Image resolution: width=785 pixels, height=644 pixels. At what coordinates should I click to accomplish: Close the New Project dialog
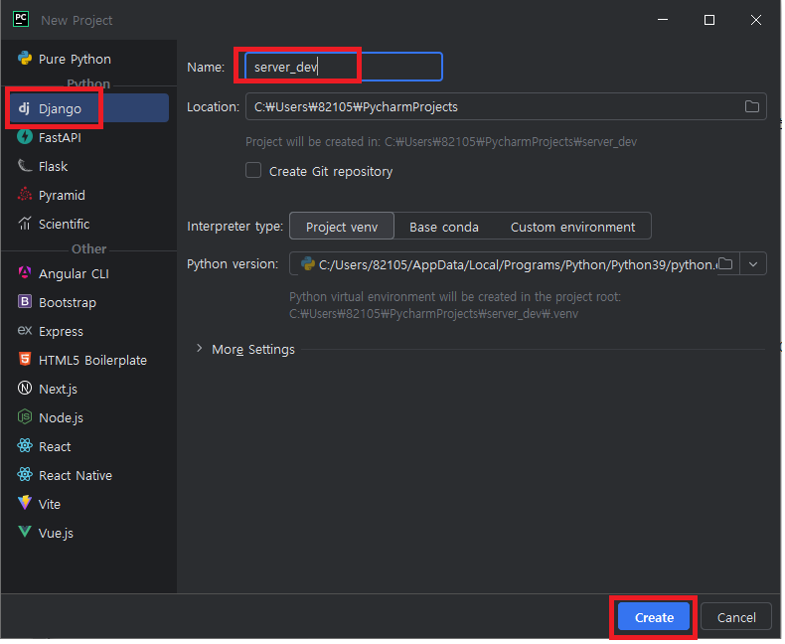pos(758,20)
